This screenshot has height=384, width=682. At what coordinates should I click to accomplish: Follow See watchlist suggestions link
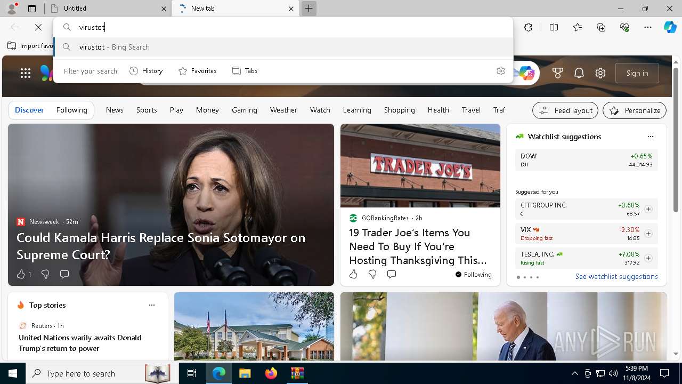(616, 276)
